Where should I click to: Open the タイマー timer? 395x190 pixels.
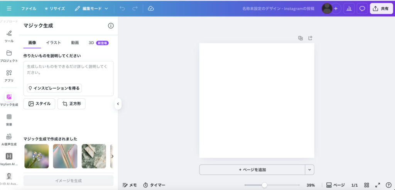(x=154, y=185)
